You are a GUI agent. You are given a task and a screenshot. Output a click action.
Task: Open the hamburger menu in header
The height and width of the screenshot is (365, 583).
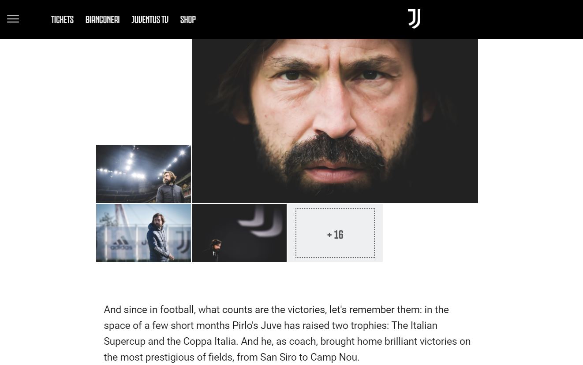[x=13, y=19]
